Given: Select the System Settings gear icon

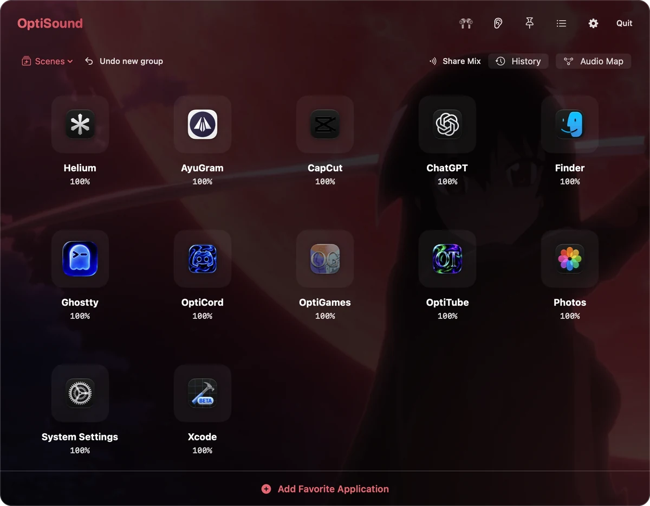Looking at the screenshot, I should point(80,393).
